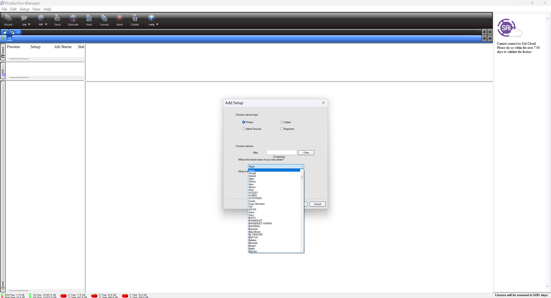Expand the Help dropdown arrow
Viewport: 551px width, 298px height.
[157, 24]
